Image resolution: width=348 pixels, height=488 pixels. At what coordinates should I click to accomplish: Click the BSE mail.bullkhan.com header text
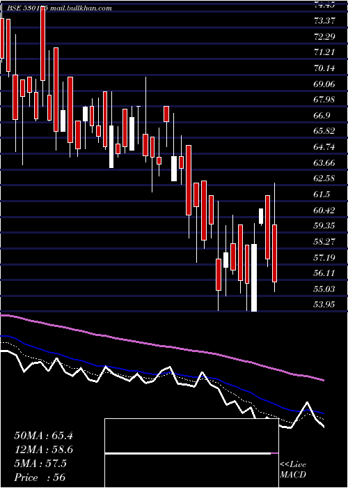[59, 8]
